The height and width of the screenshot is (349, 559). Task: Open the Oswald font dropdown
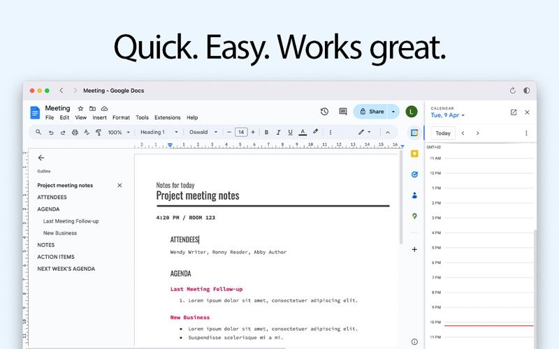coord(203,132)
